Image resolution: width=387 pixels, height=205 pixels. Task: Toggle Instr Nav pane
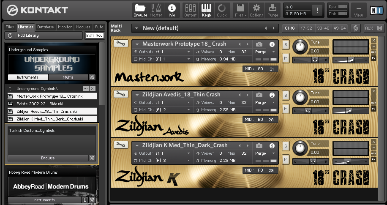click(x=94, y=36)
